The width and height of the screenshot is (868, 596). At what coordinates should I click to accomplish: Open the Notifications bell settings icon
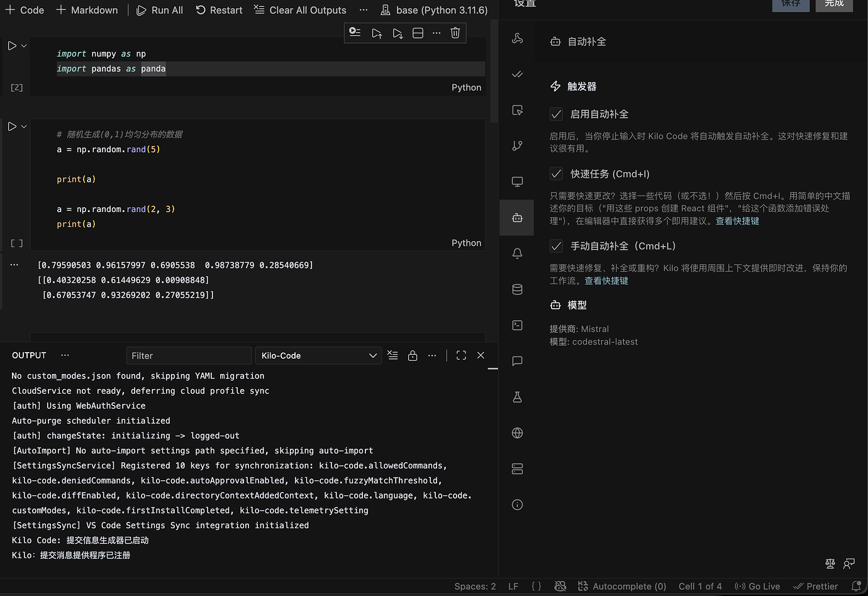point(518,253)
